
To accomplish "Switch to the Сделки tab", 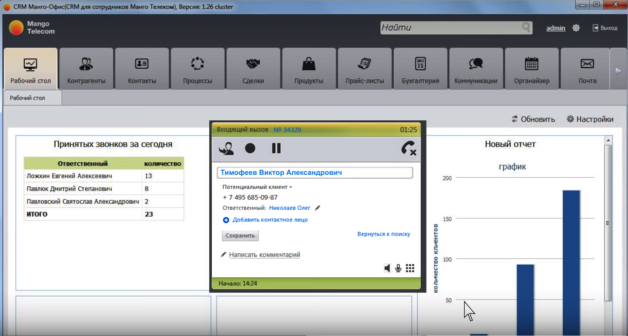I will tap(253, 69).
